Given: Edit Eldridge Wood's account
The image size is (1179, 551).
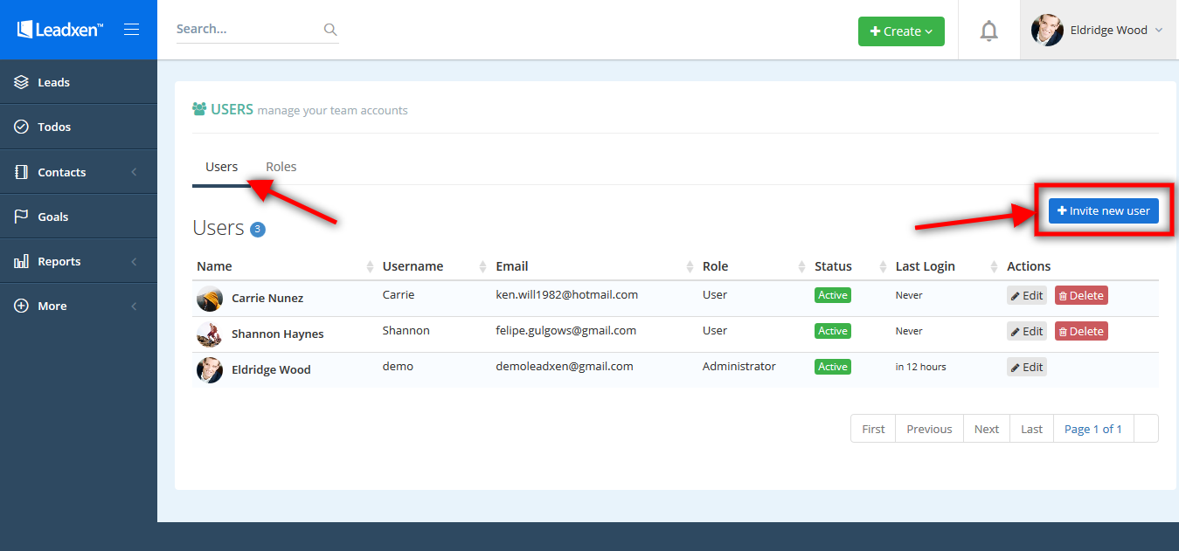Looking at the screenshot, I should (x=1027, y=367).
